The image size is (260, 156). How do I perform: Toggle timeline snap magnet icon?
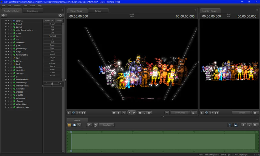pos(230,125)
